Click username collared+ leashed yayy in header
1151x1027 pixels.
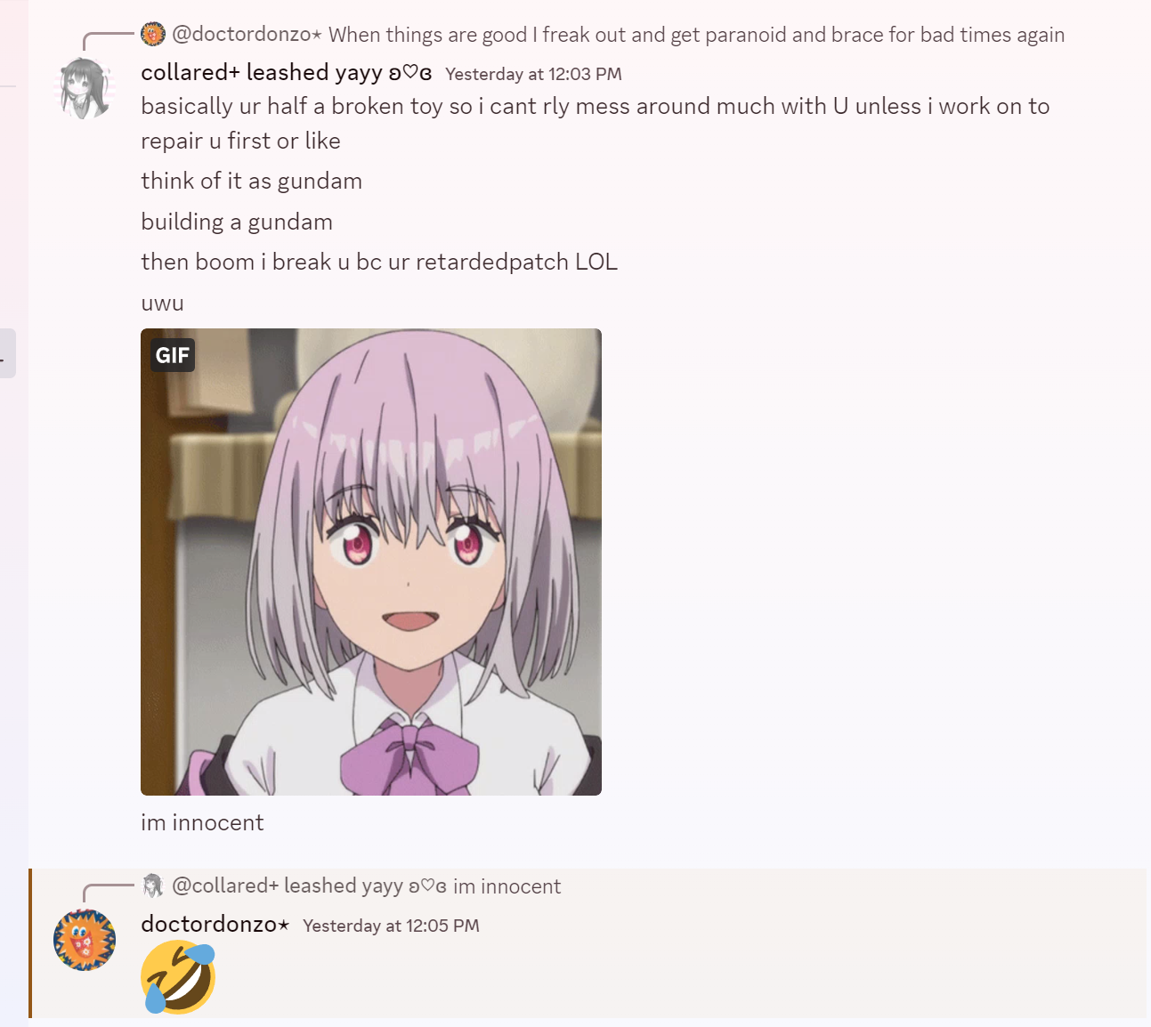(287, 73)
